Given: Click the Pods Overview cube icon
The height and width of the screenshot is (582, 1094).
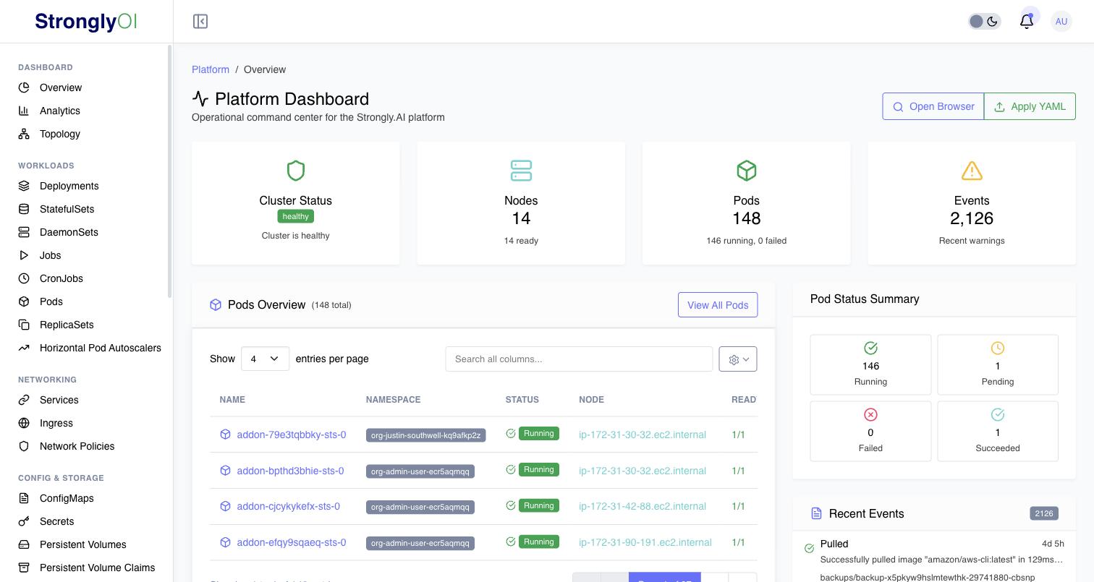Looking at the screenshot, I should [216, 305].
